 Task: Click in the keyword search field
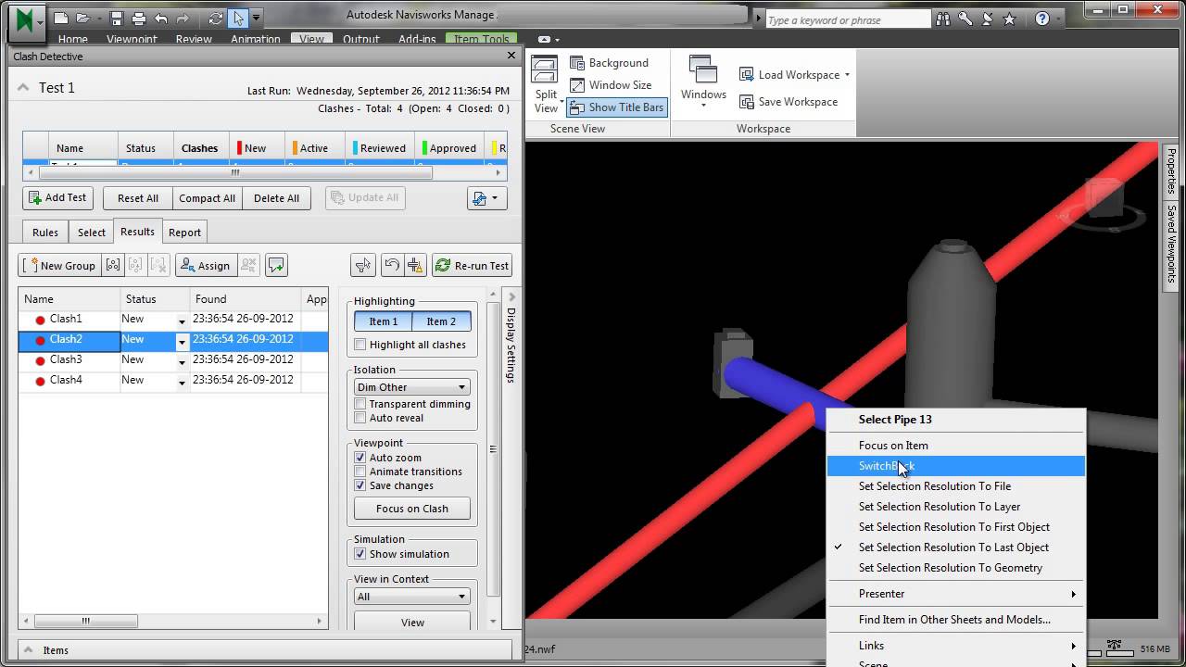click(847, 19)
